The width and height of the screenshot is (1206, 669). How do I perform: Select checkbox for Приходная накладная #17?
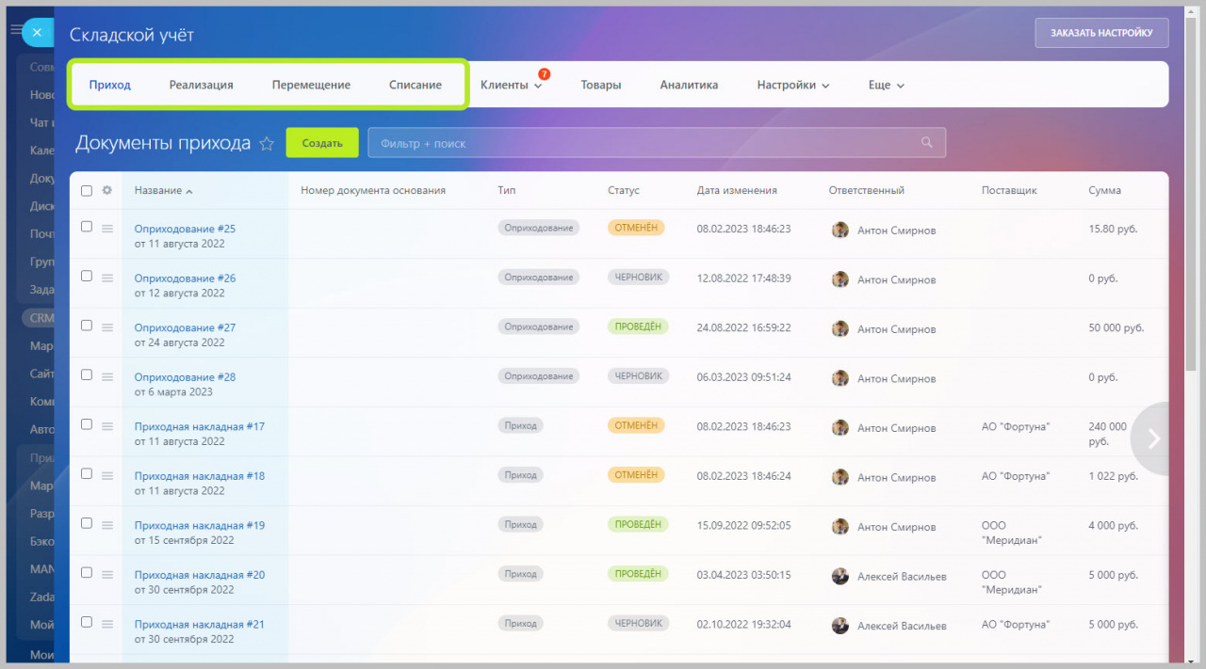point(87,424)
